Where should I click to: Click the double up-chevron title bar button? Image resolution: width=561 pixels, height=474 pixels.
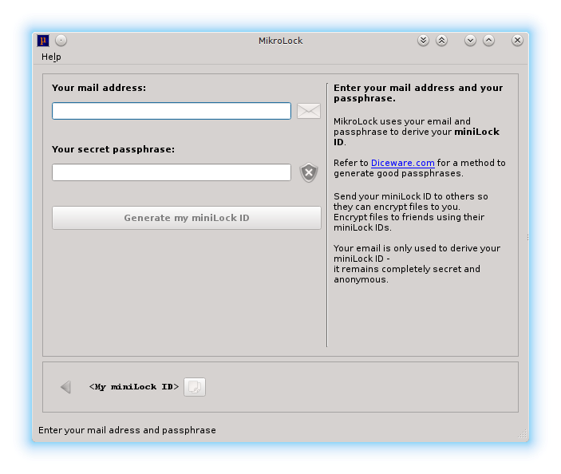[x=441, y=41]
